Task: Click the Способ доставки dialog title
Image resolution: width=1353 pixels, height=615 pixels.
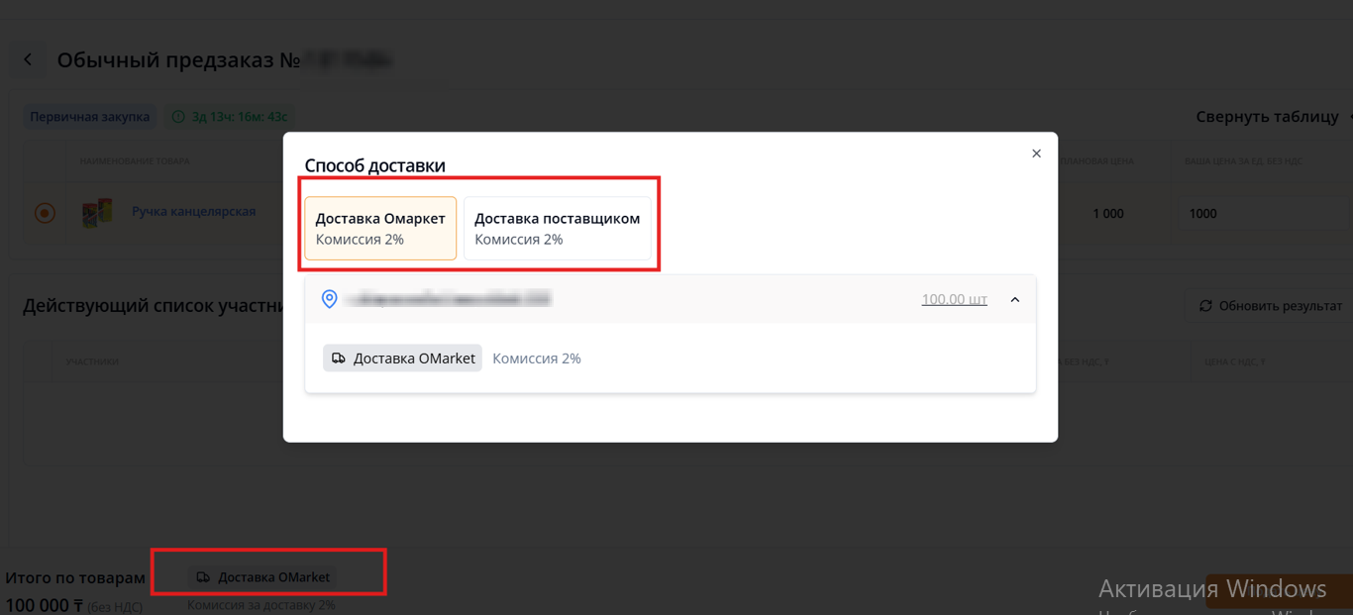Action: (x=374, y=165)
